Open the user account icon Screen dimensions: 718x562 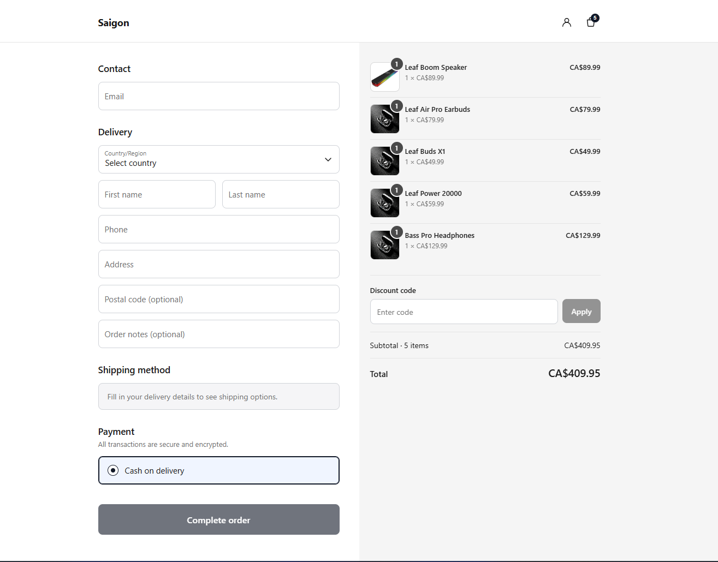pos(567,22)
